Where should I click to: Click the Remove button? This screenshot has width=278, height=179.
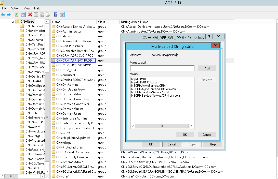click(207, 80)
